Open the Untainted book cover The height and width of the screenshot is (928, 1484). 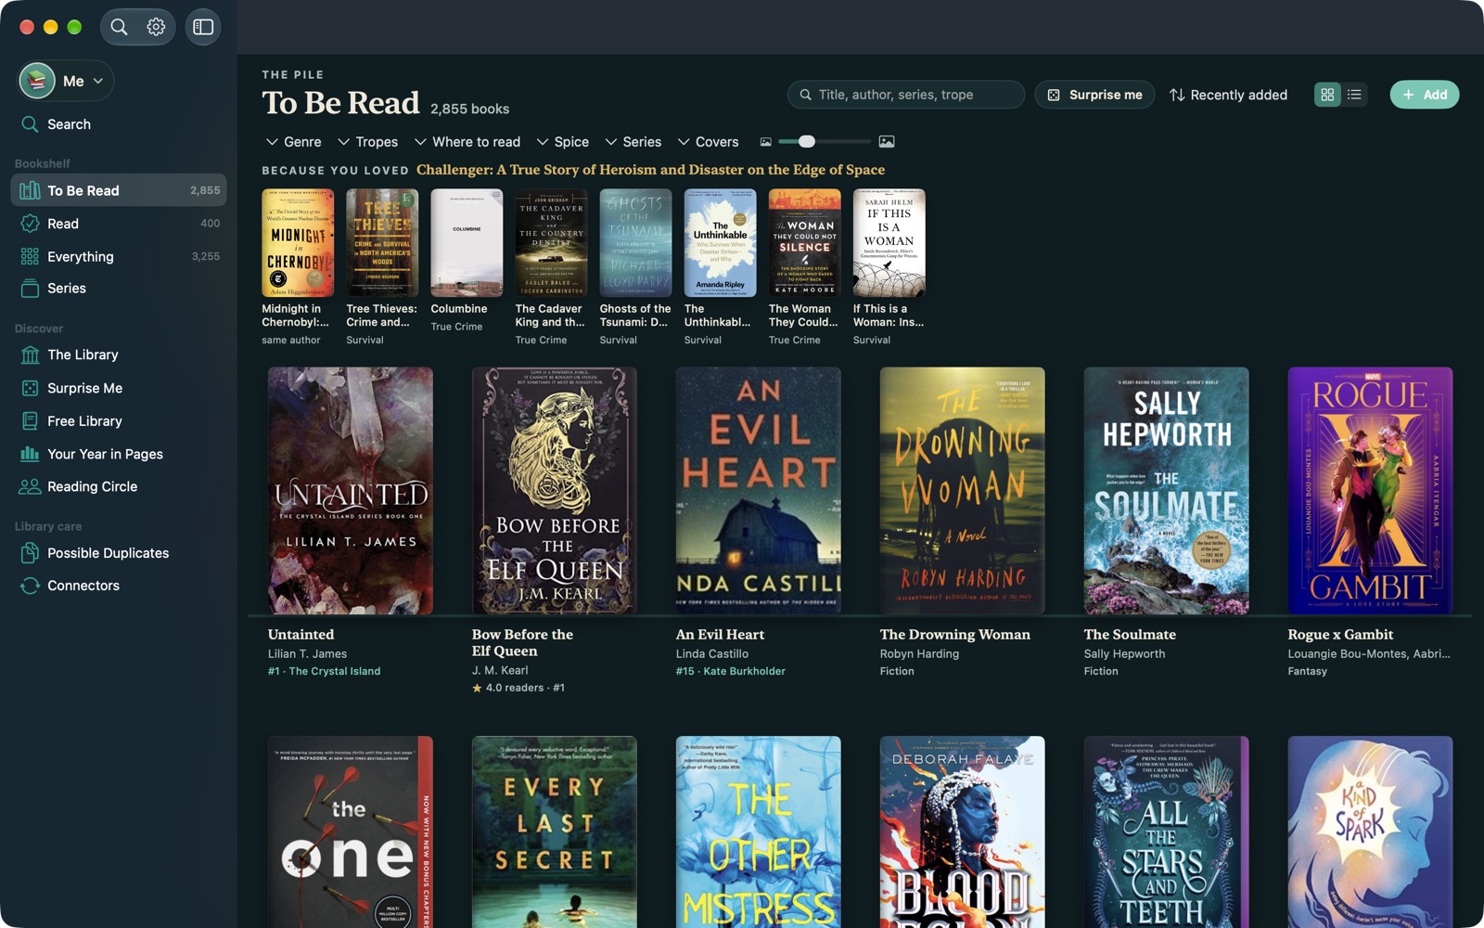click(x=350, y=491)
